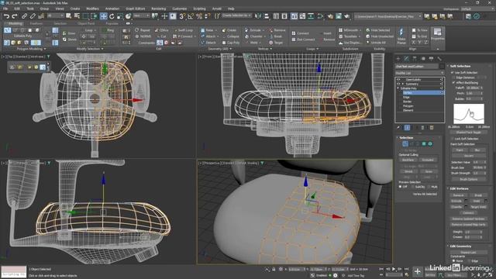The image size is (496, 279).
Task: Select Edge level in modifier stack
Action: point(406,98)
